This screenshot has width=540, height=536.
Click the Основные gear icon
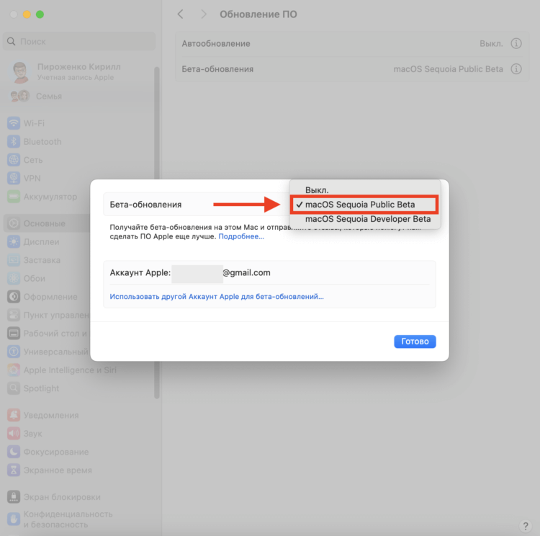coord(14,223)
